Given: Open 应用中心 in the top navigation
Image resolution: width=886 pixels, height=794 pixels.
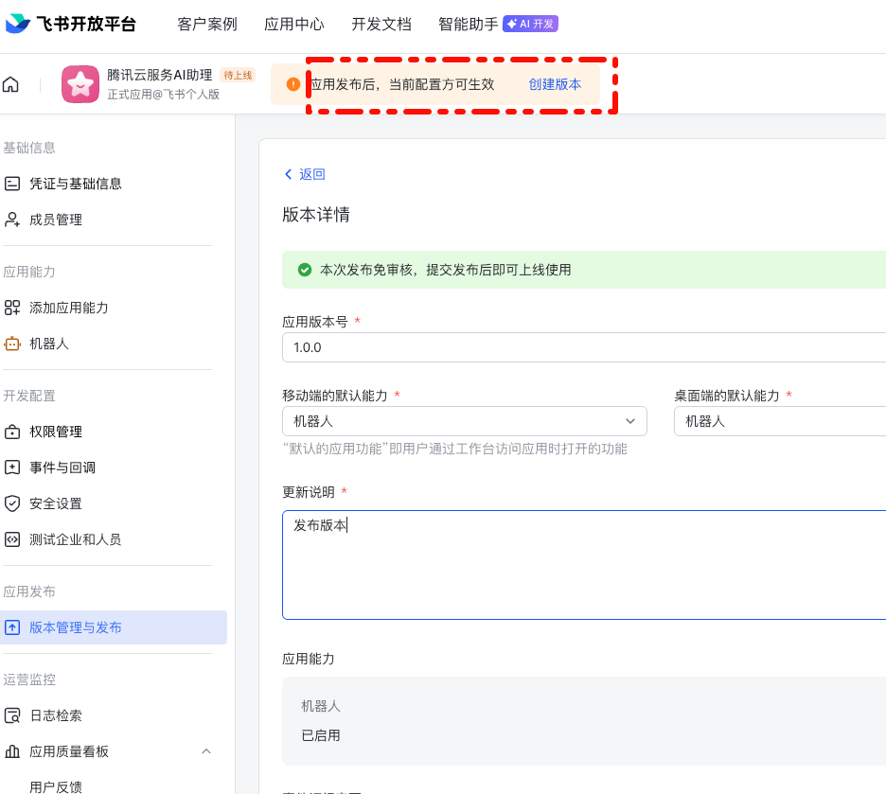Looking at the screenshot, I should tap(294, 24).
